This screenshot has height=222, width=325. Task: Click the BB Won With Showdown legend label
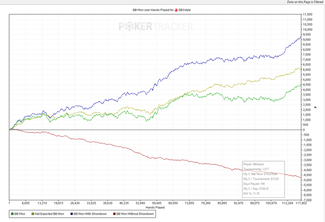pos(90,214)
